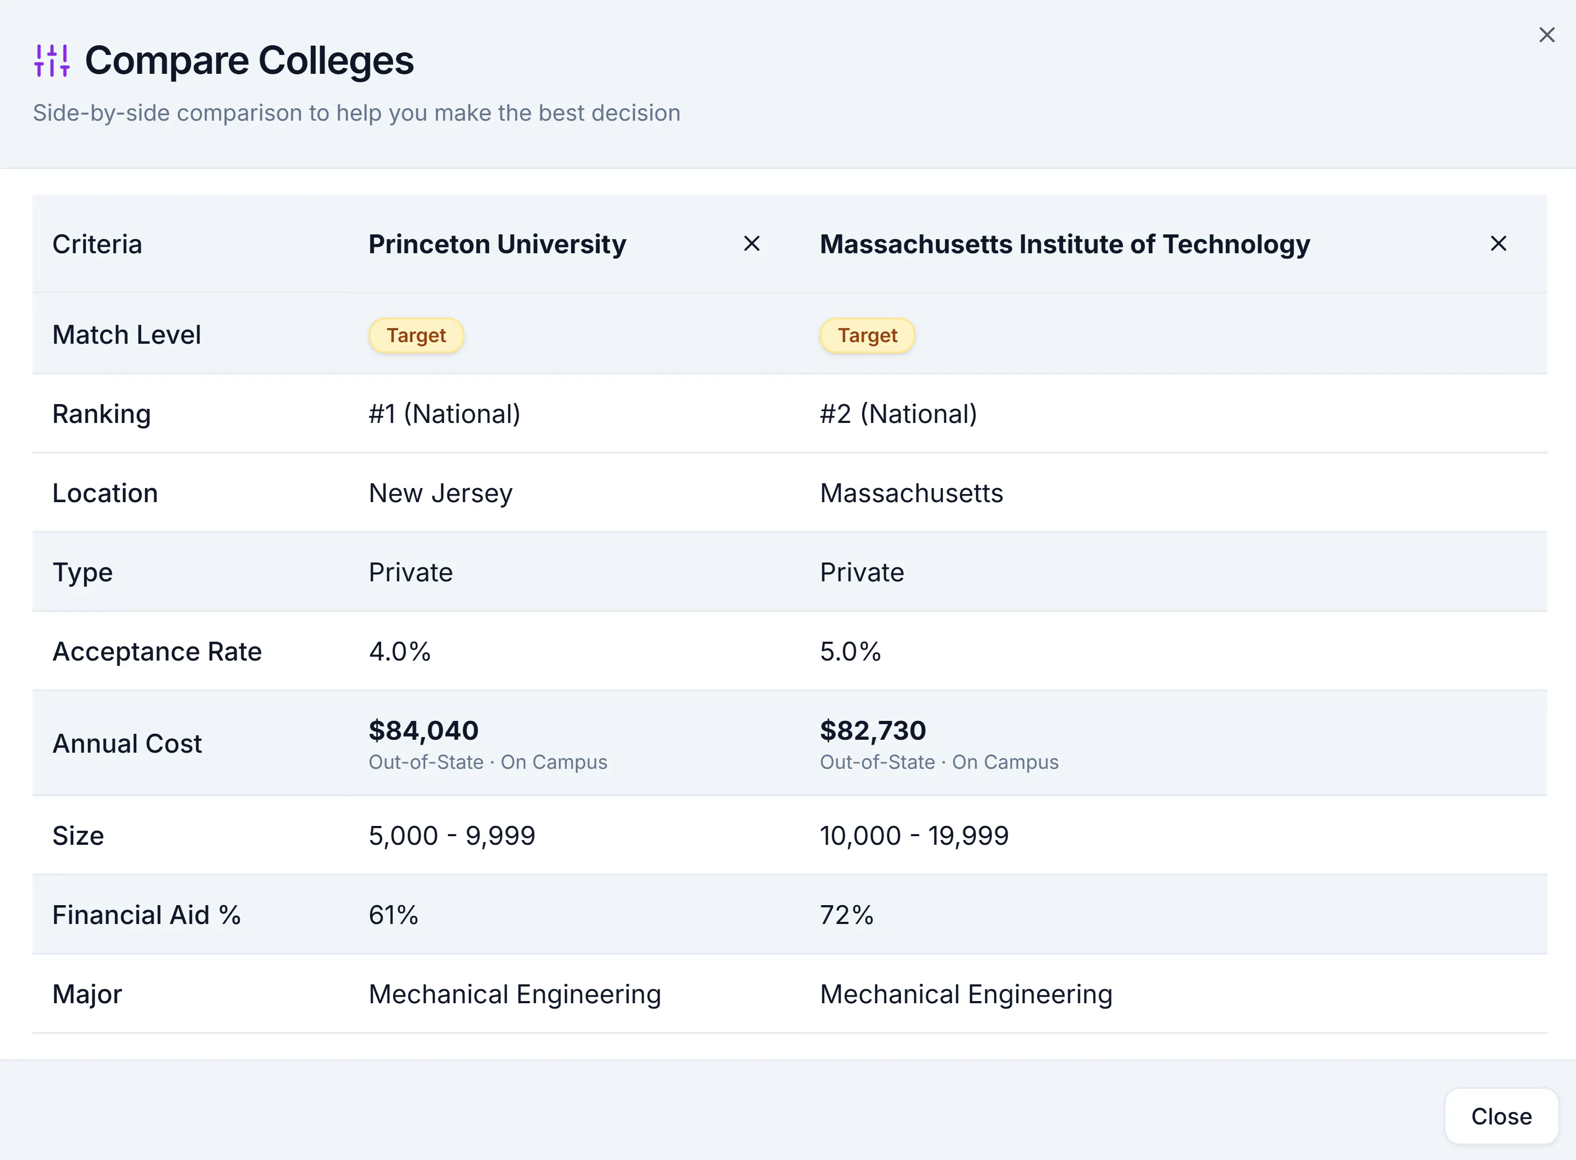Screen dimensions: 1576x1160
Task: Click the Match Level row label
Action: (x=127, y=335)
